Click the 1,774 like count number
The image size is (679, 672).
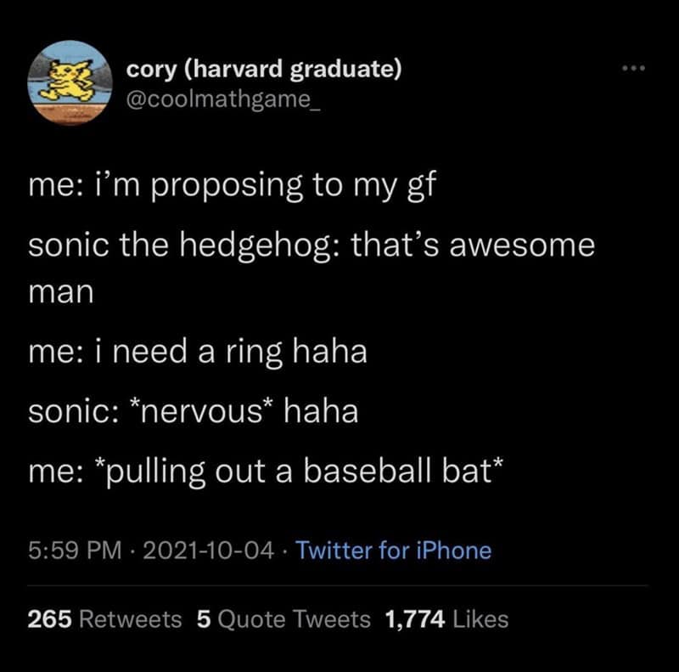pyautogui.click(x=414, y=619)
